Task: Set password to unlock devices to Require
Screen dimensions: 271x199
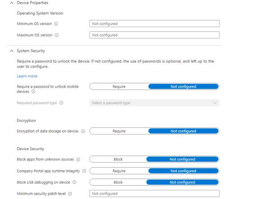Action: [119, 86]
